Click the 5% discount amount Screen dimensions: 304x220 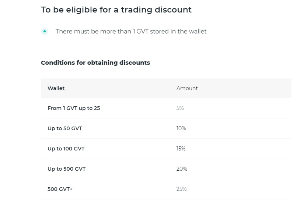click(x=180, y=108)
